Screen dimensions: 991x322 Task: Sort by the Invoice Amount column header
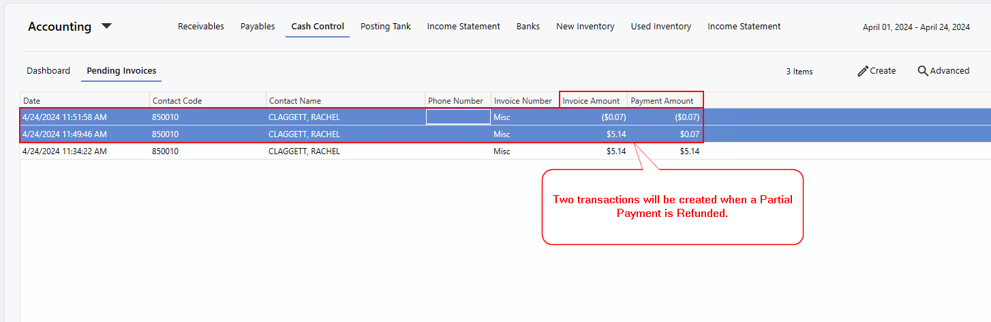pos(593,100)
